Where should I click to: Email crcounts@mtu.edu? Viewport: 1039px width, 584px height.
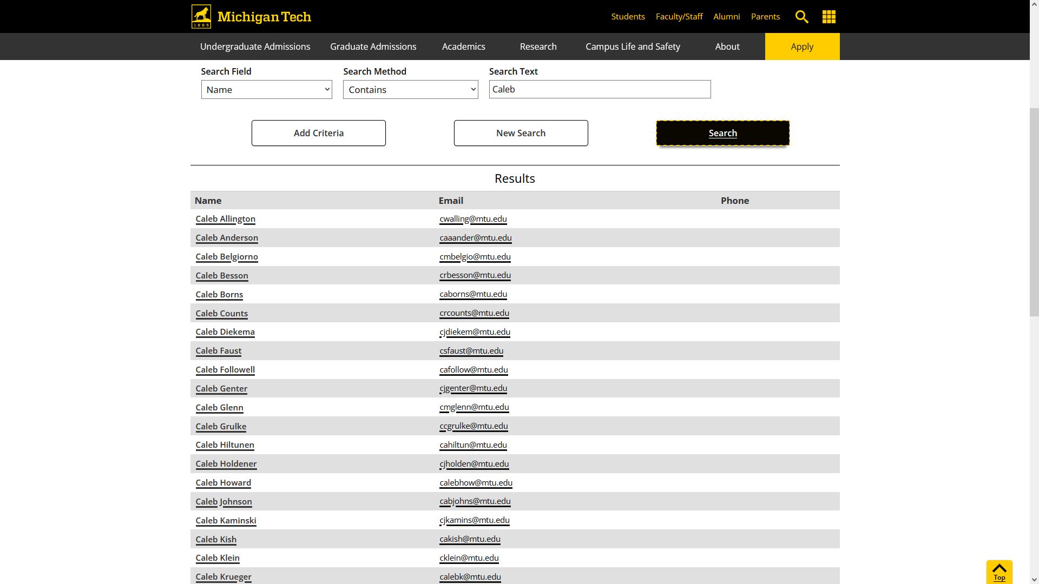click(x=474, y=313)
